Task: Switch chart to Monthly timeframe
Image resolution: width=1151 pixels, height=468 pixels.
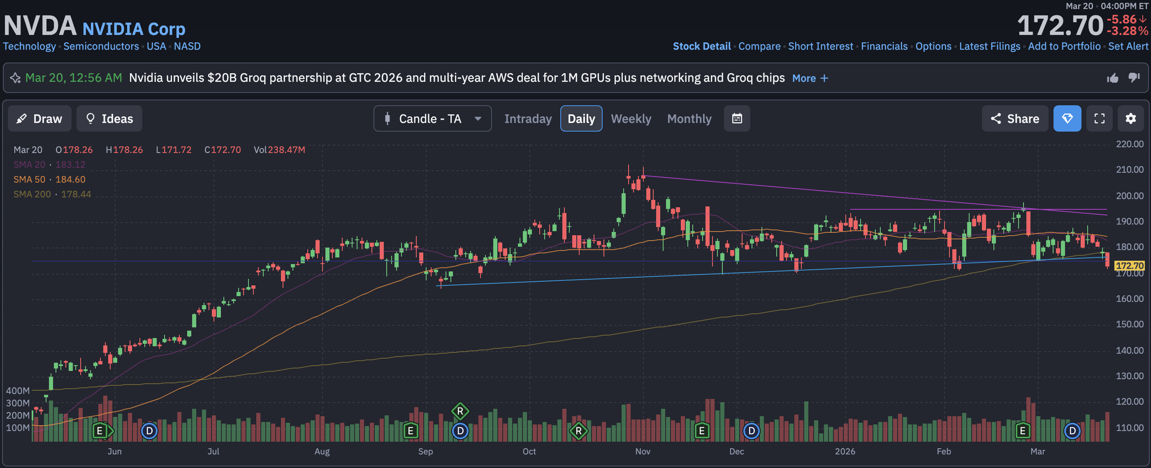Action: tap(689, 119)
